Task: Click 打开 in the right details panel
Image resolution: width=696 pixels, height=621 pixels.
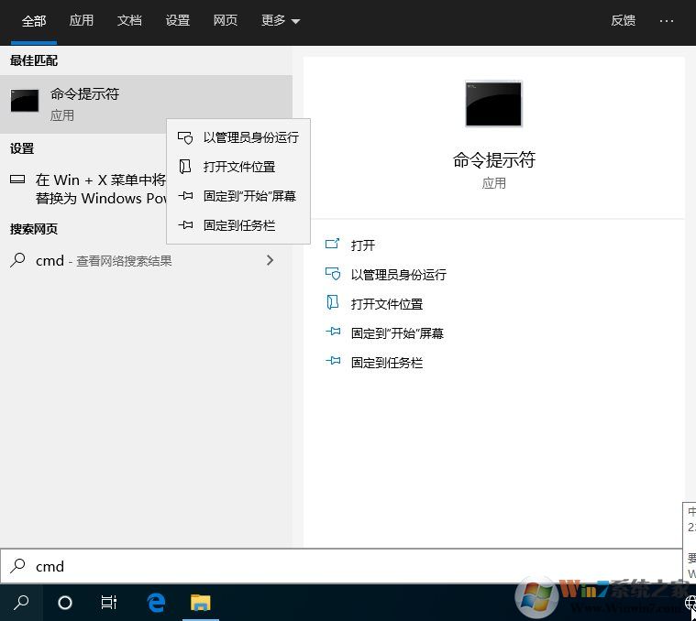Action: tap(362, 245)
